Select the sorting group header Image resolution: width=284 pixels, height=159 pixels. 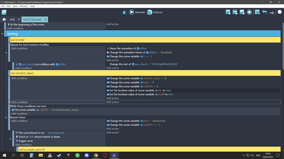pos(143,34)
